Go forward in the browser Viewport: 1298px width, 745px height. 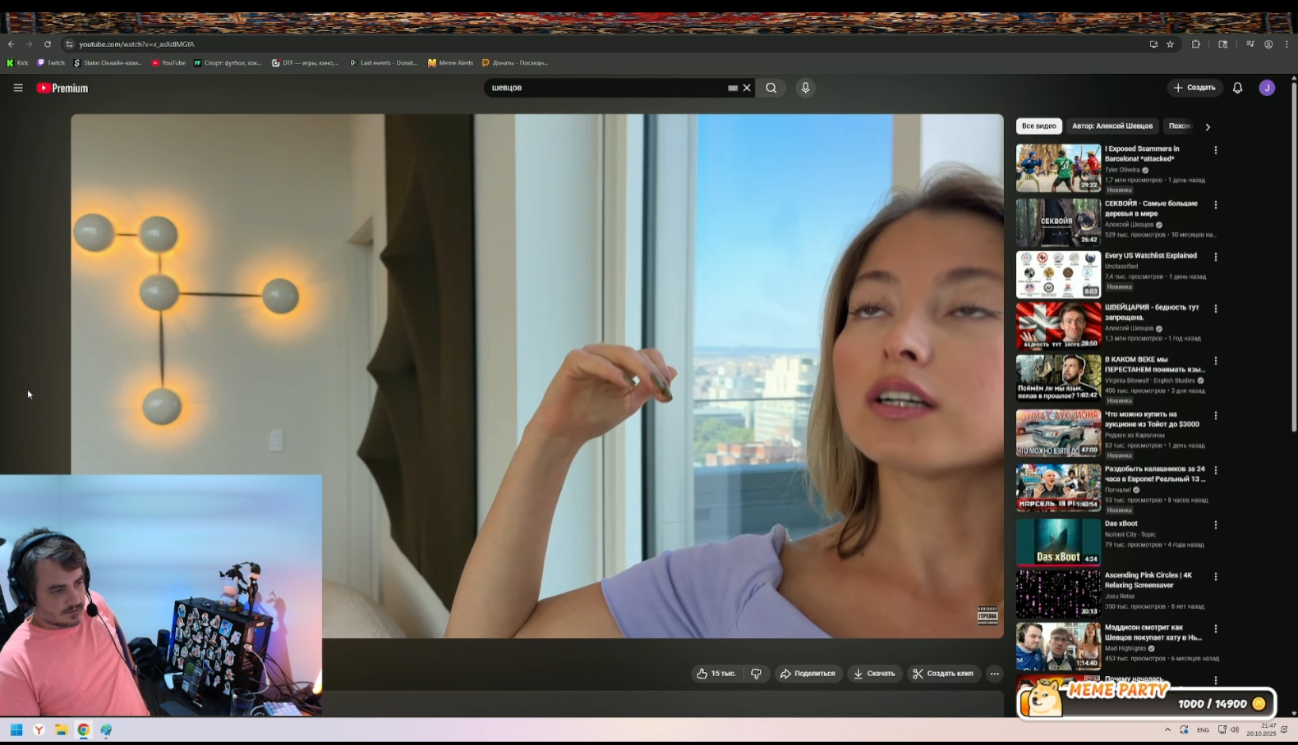[29, 44]
